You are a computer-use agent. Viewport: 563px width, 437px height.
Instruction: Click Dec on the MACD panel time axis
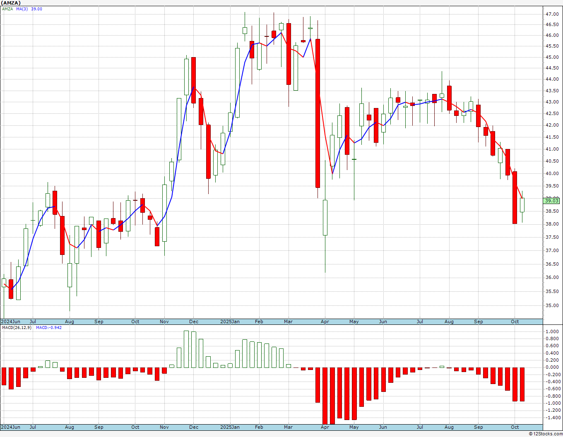(194, 427)
